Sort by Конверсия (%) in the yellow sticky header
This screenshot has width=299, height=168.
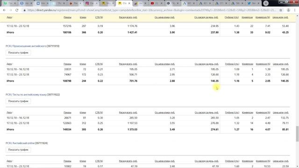263,17
